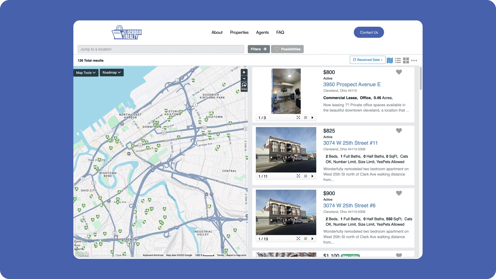Switch to grid view icon

click(x=406, y=60)
